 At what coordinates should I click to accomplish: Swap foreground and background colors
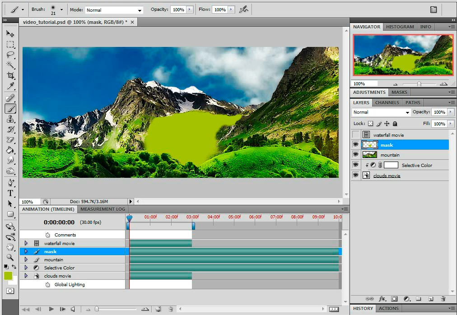point(14,266)
